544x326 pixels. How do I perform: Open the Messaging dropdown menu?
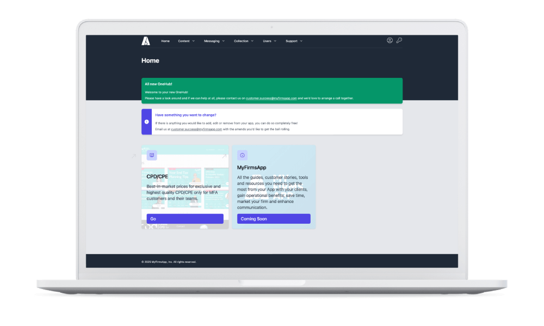point(214,41)
